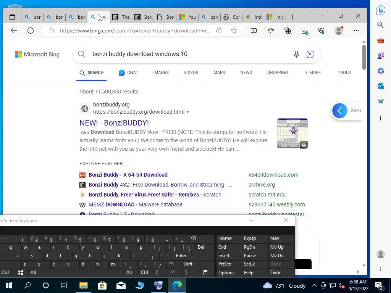Switch to the 'Inde' tab
Image resolution: width=391 pixels, height=293 pixels.
pos(254,17)
